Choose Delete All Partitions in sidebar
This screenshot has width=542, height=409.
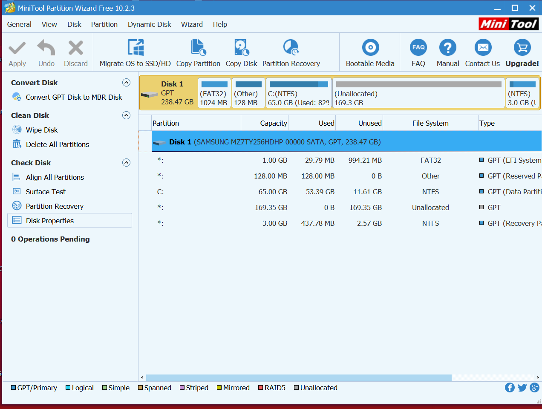[58, 144]
